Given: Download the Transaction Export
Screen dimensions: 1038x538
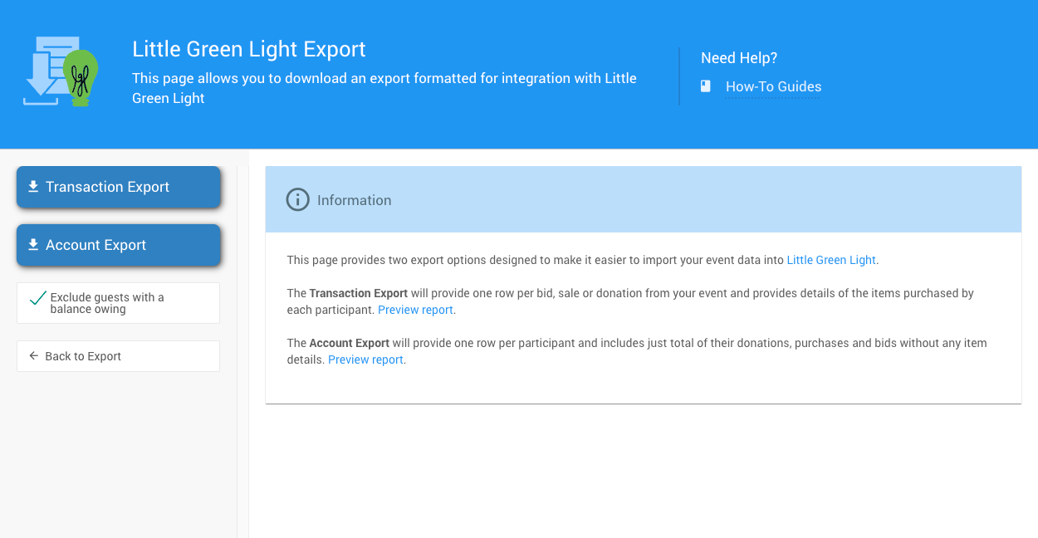Looking at the screenshot, I should tap(119, 187).
